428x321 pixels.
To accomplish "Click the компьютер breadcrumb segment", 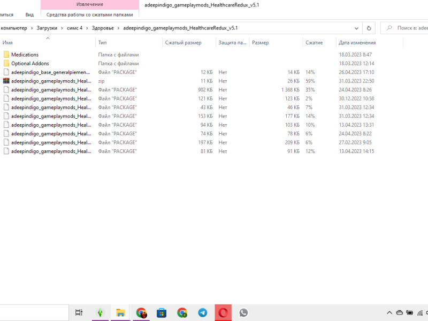I will point(14,28).
